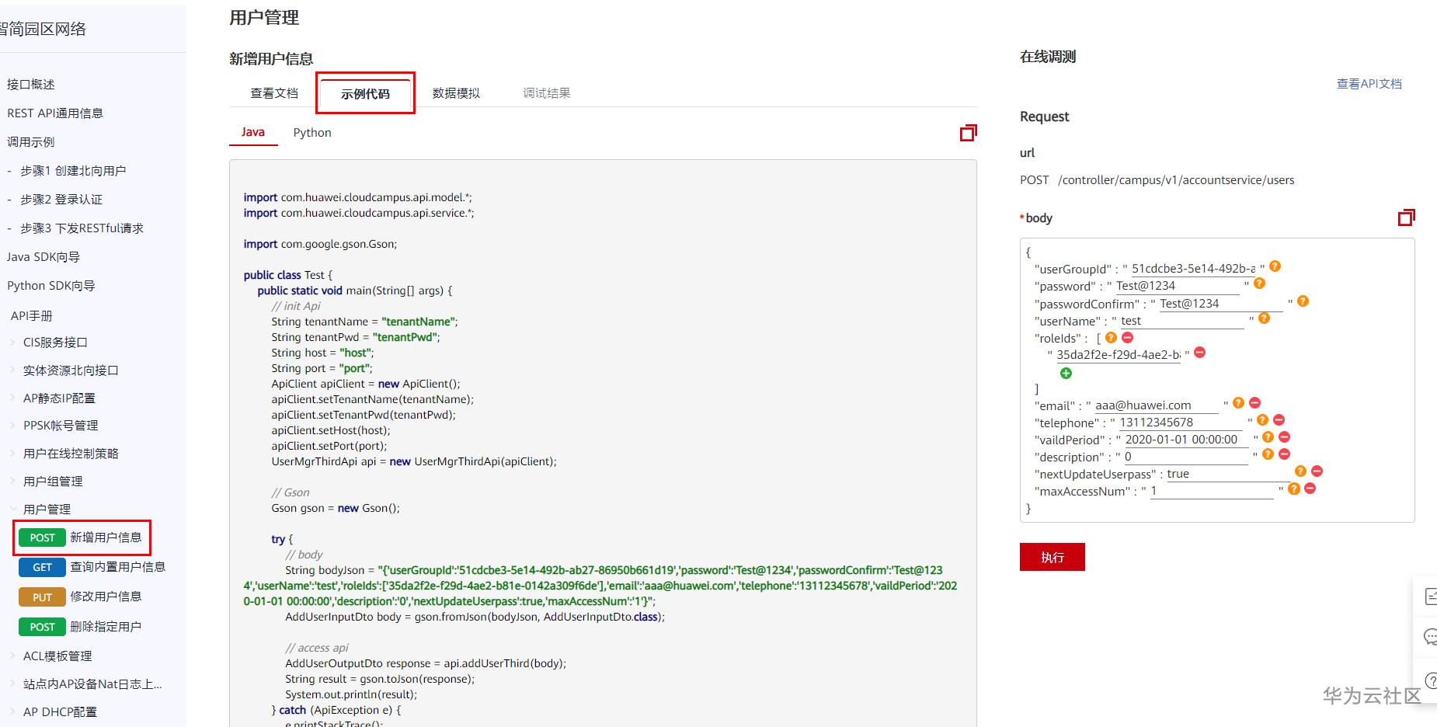The image size is (1437, 727).
Task: Expand the 用户组管理 node
Action: [x=12, y=482]
